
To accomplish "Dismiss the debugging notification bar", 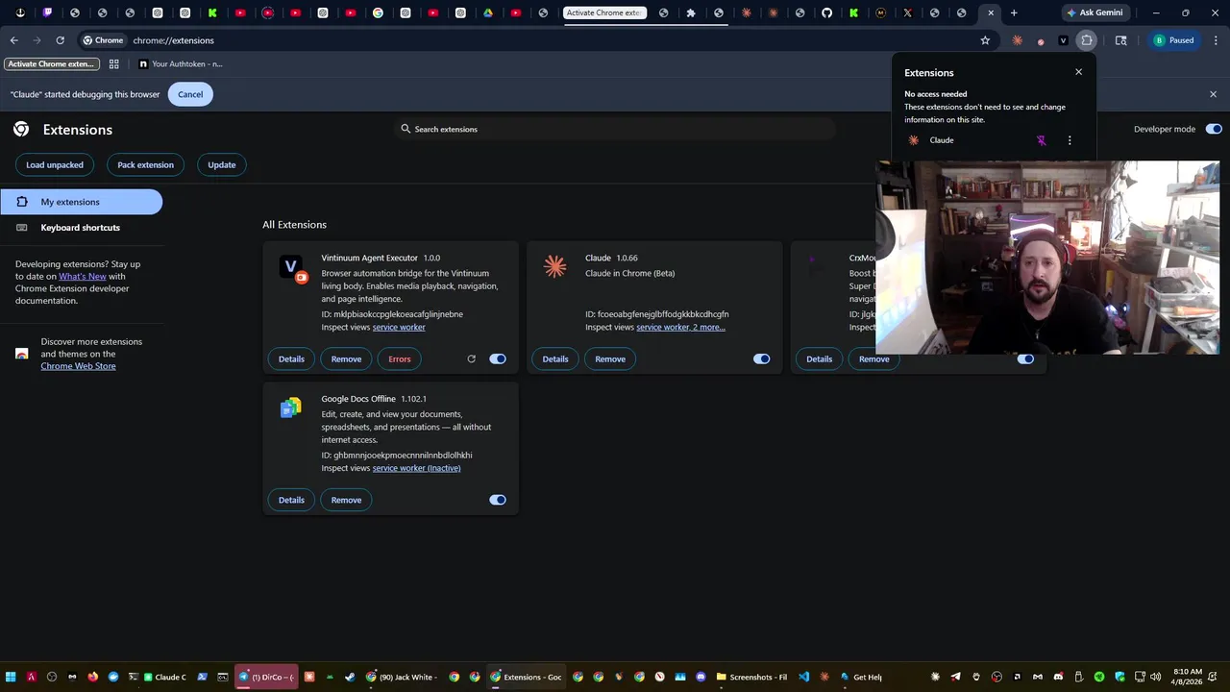I will (1213, 94).
